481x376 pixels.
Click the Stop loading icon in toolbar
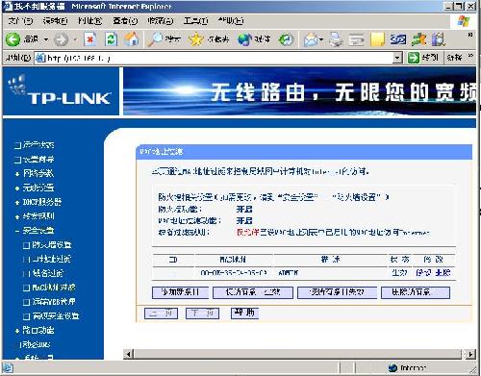[x=90, y=39]
